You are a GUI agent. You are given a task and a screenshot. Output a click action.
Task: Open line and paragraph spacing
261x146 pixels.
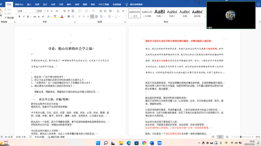tap(101, 16)
